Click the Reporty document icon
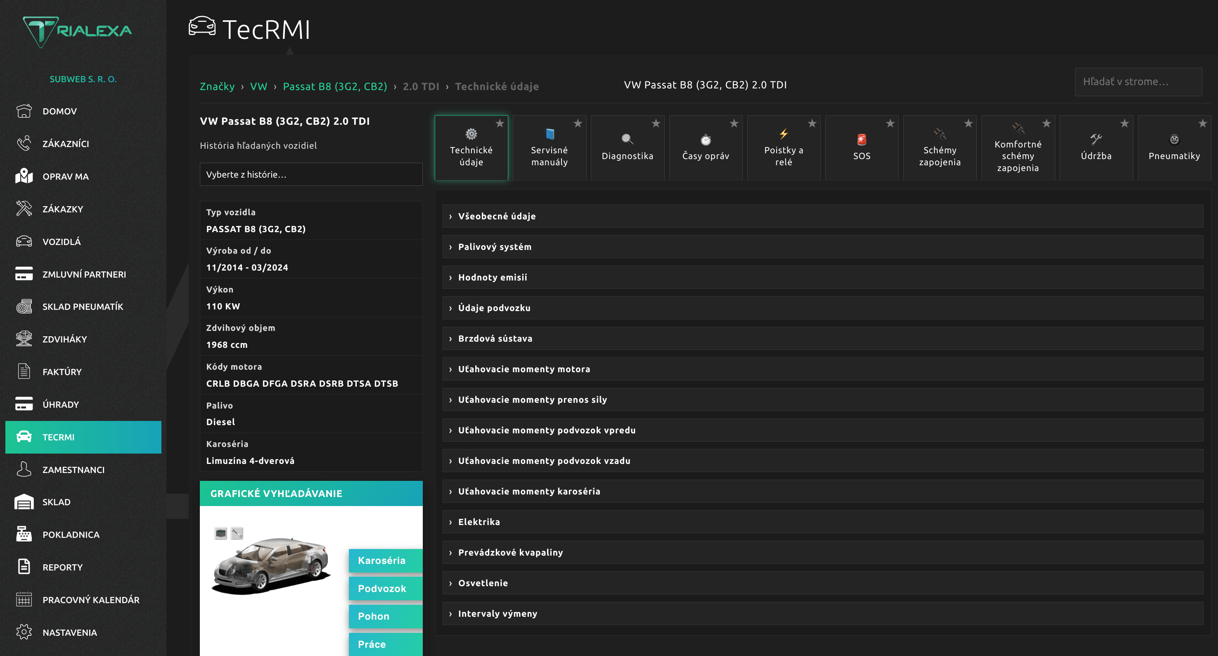 click(24, 567)
